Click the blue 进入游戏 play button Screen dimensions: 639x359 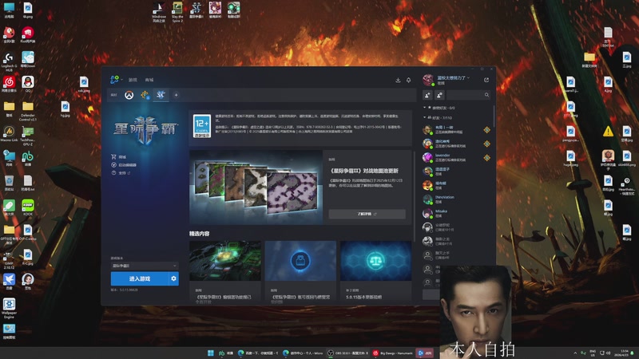click(x=139, y=278)
